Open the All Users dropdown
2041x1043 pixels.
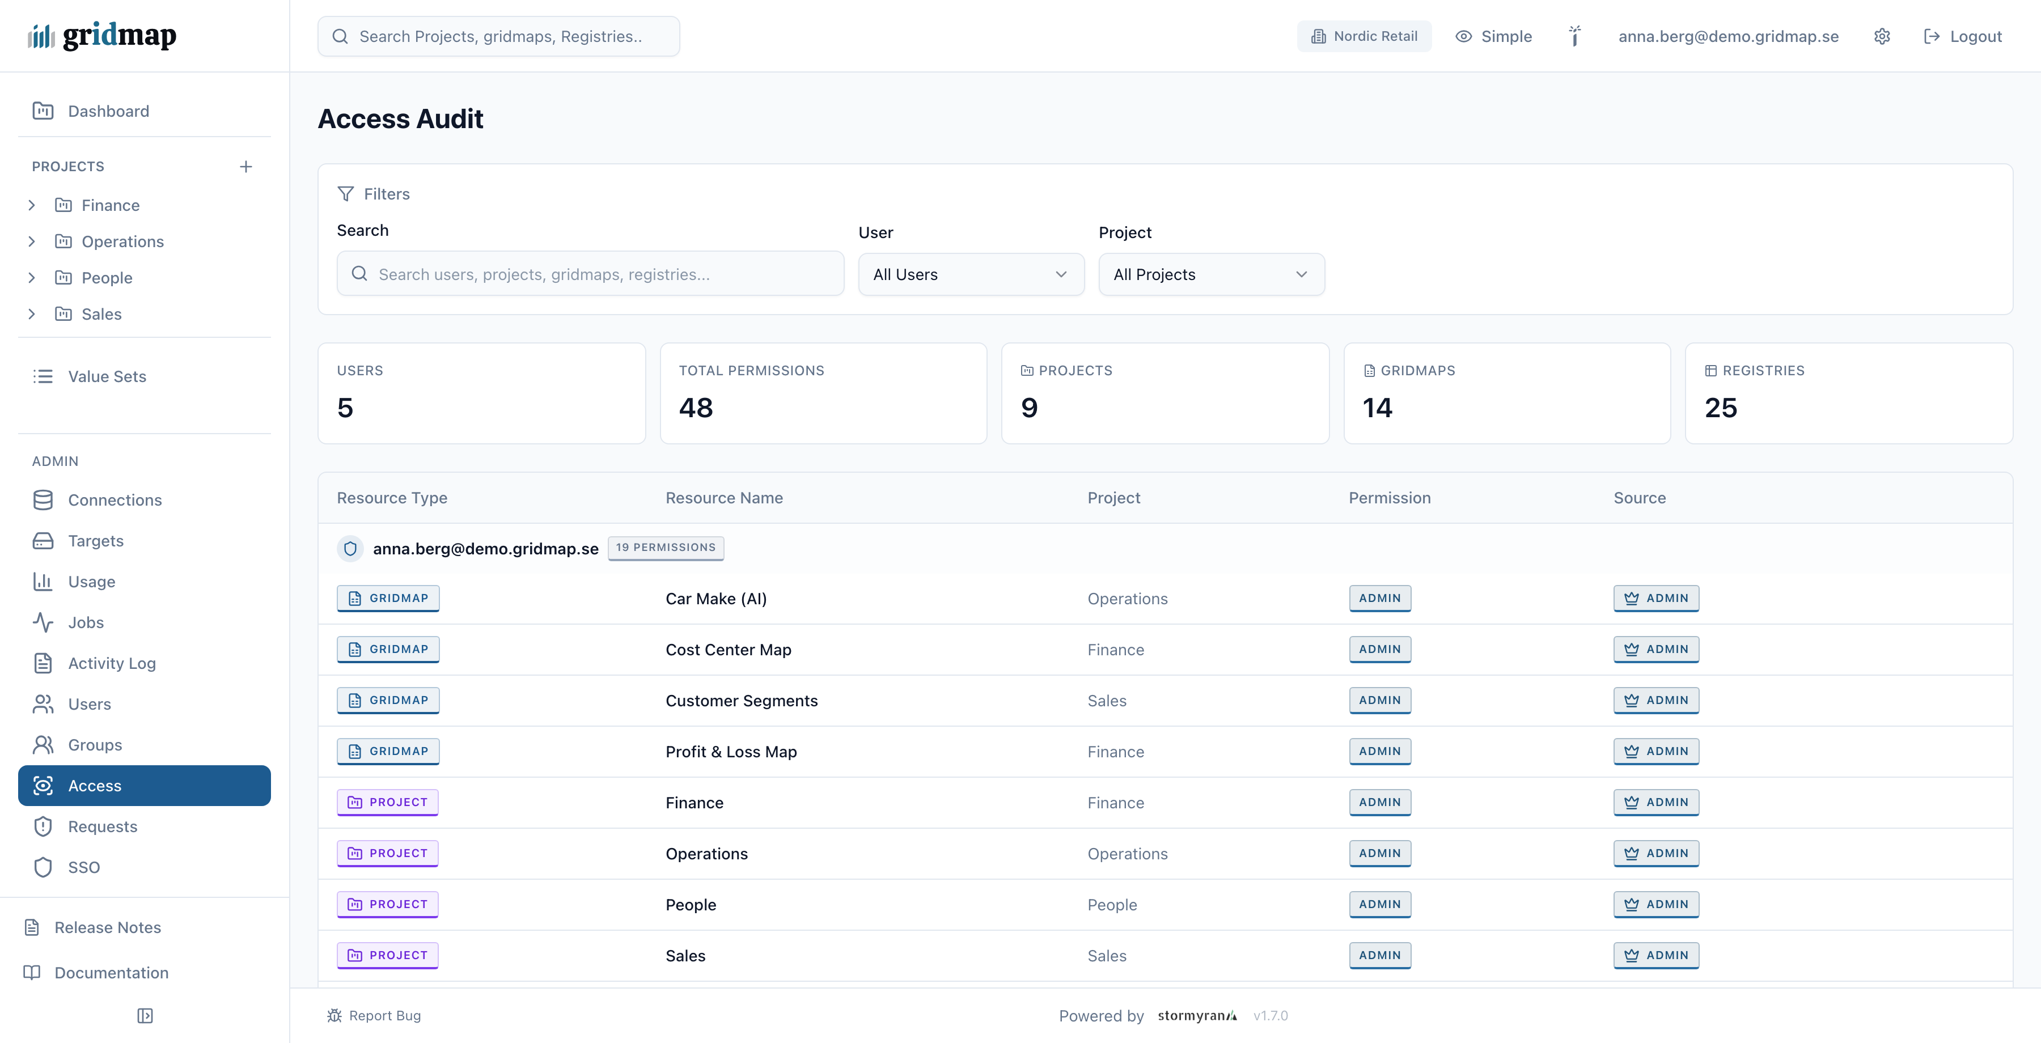tap(971, 274)
